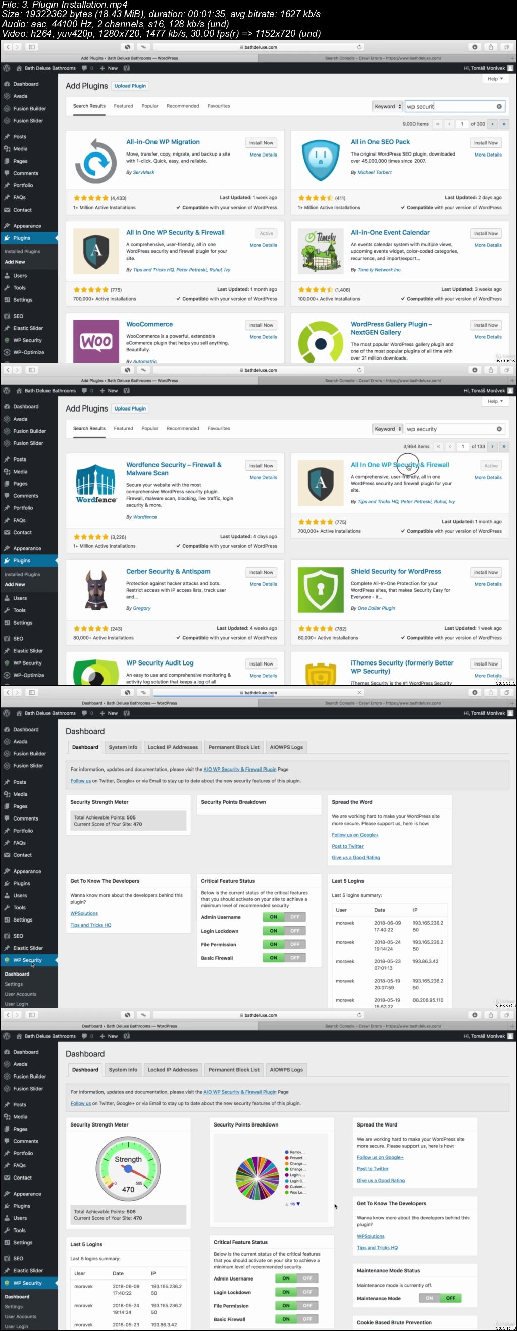Click Safari sidebar icon in the first frame
Viewport: 517px width, 1331px height.
(x=31, y=47)
